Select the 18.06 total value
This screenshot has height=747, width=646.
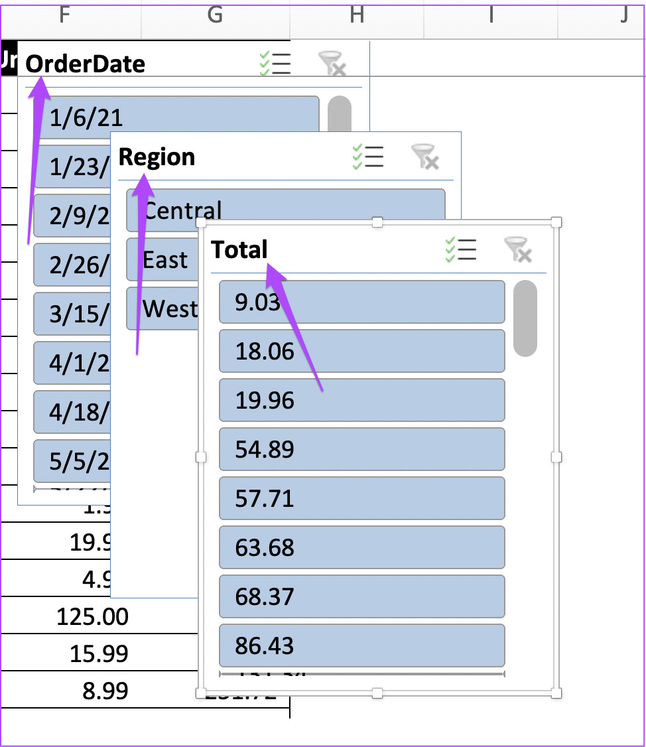coord(362,351)
